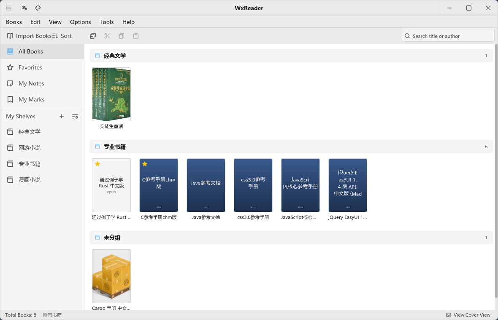Open the View menu
Image resolution: width=498 pixels, height=320 pixels.
[55, 22]
